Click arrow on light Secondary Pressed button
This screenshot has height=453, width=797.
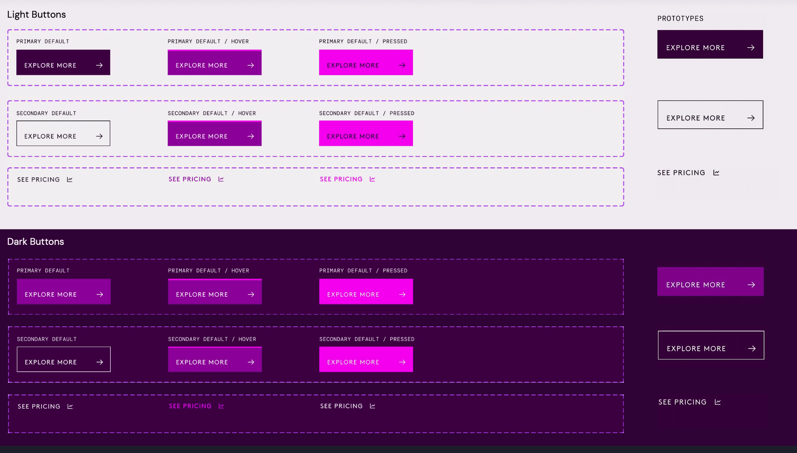coord(402,136)
